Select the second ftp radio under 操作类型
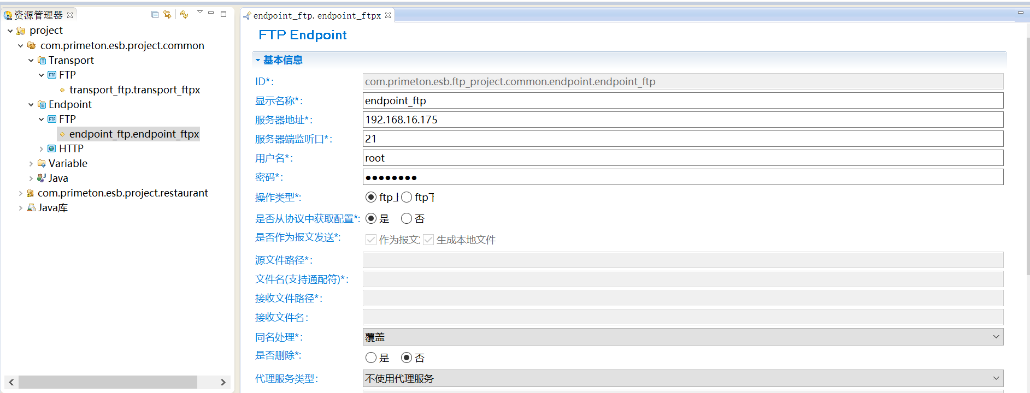Viewport: 1030px width, 393px height. pyautogui.click(x=407, y=197)
